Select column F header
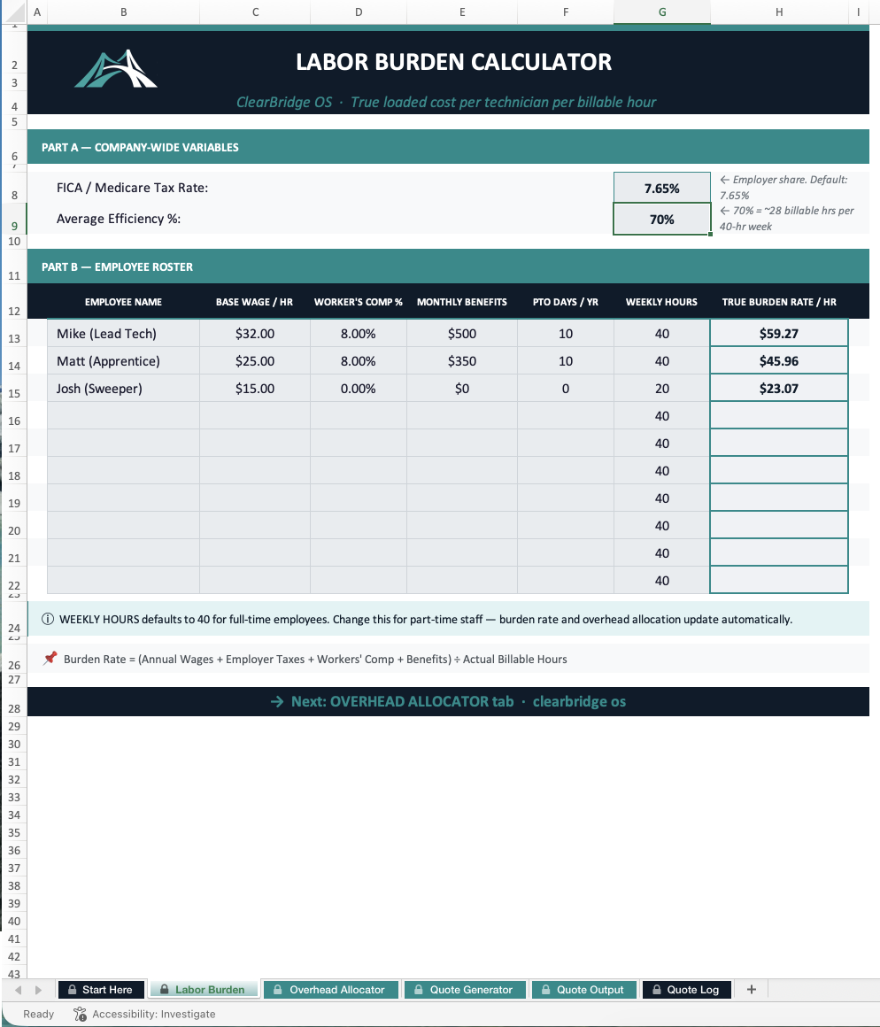The height and width of the screenshot is (1027, 880). tap(566, 12)
